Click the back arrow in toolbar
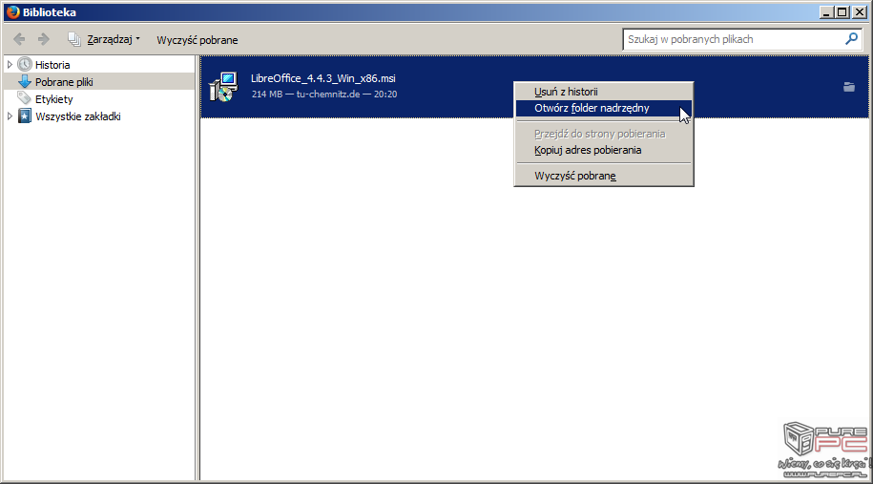This screenshot has height=484, width=873. (x=19, y=39)
